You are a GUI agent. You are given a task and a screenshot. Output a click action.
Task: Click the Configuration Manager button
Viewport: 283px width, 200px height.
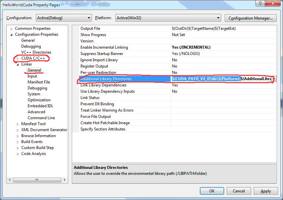(250, 18)
